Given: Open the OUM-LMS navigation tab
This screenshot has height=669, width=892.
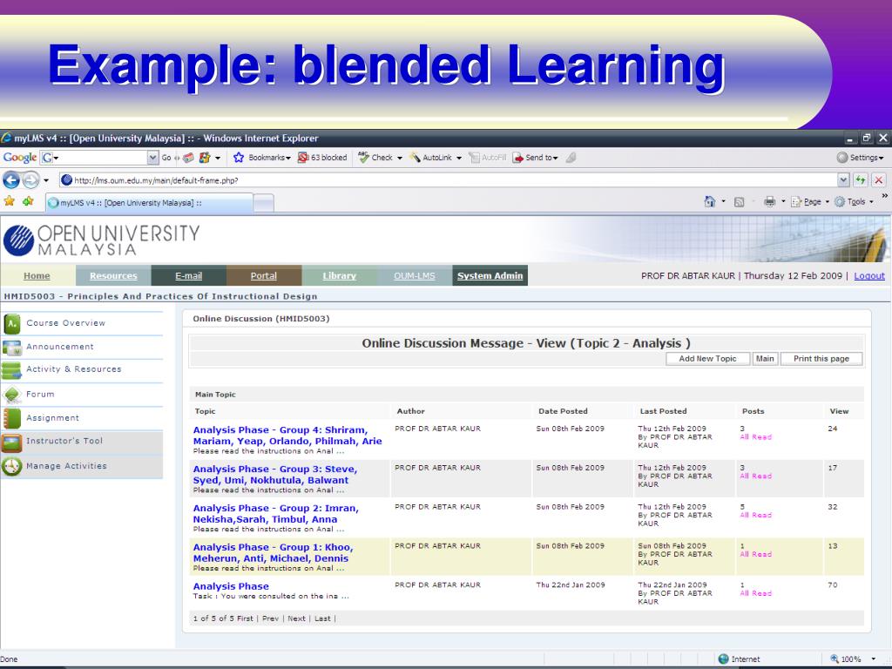Looking at the screenshot, I should (415, 275).
